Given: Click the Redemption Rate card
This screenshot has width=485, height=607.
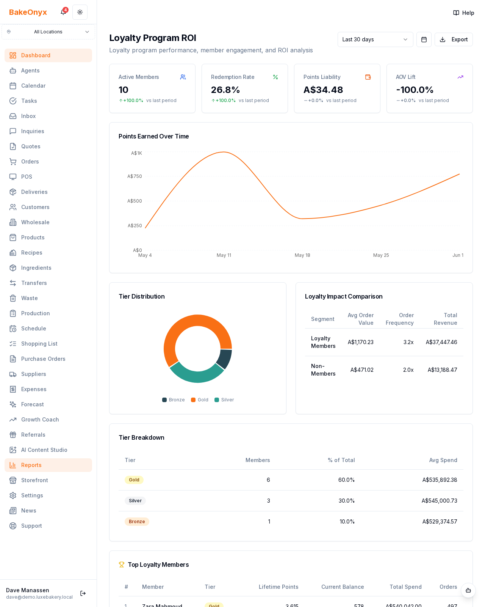Looking at the screenshot, I should tap(245, 88).
